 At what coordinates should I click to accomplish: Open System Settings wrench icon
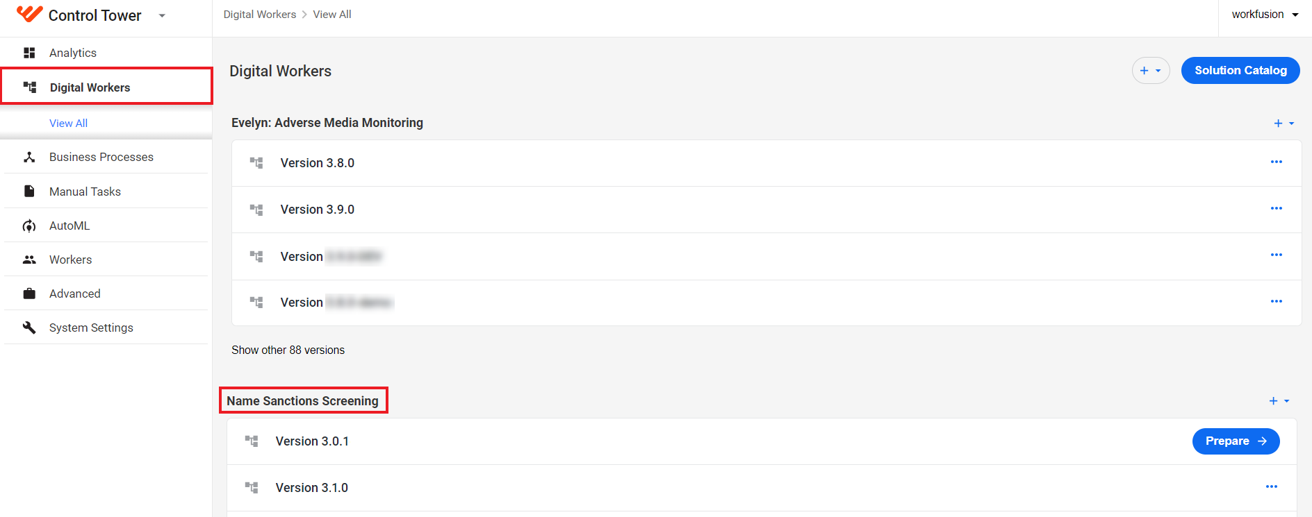[x=29, y=328]
